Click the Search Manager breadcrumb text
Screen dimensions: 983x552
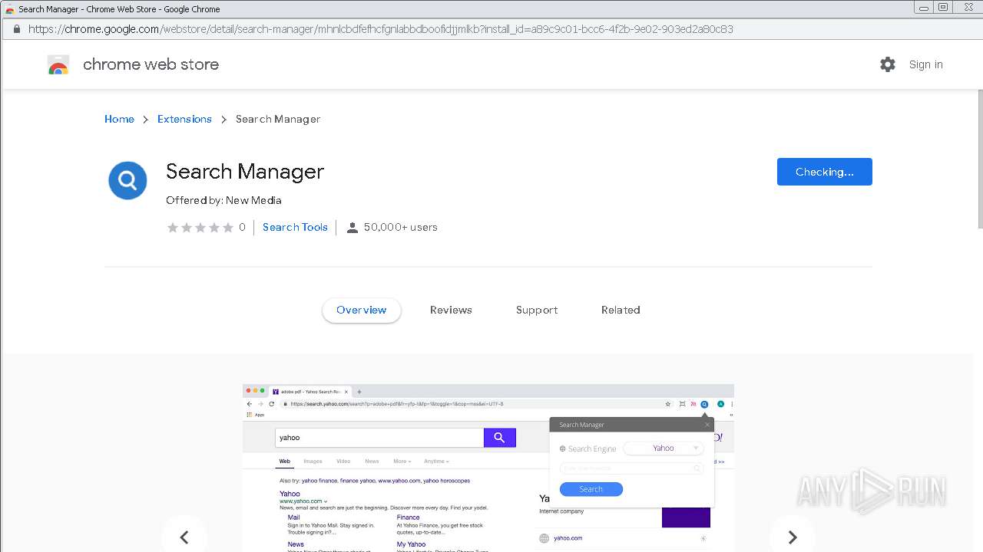tap(278, 119)
